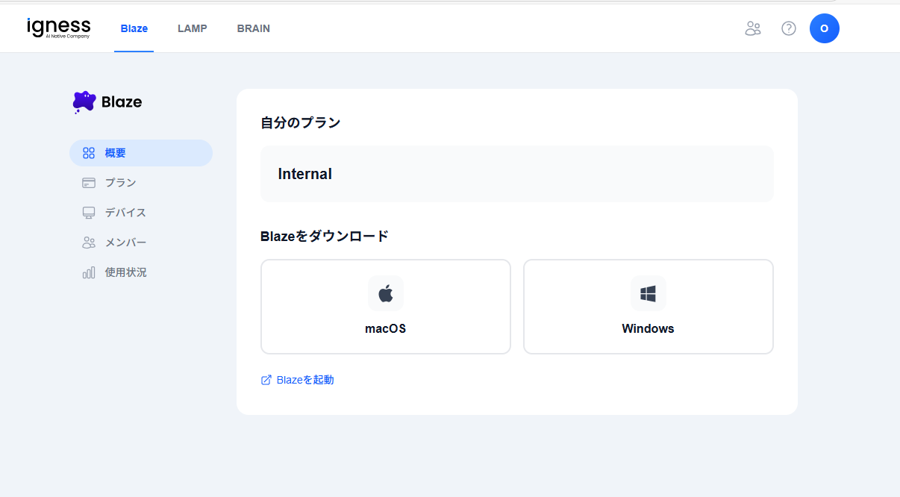This screenshot has width=900, height=497.
Task: Click the Windows logo icon
Action: click(648, 293)
